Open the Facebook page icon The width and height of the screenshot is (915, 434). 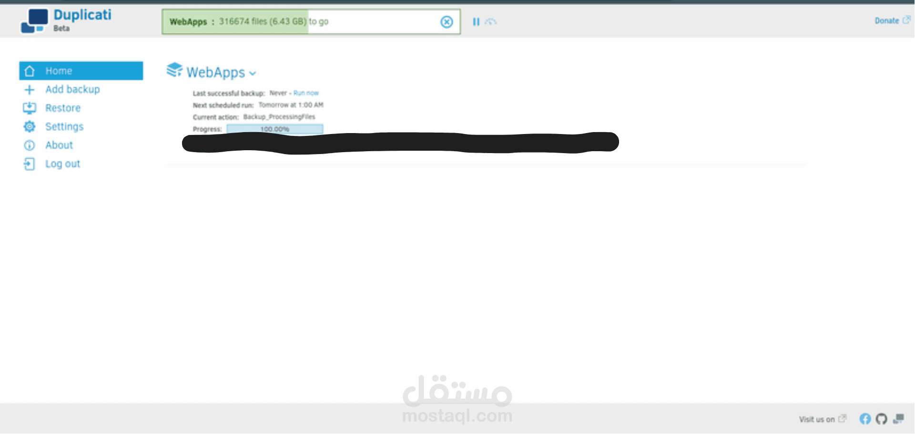click(x=865, y=419)
